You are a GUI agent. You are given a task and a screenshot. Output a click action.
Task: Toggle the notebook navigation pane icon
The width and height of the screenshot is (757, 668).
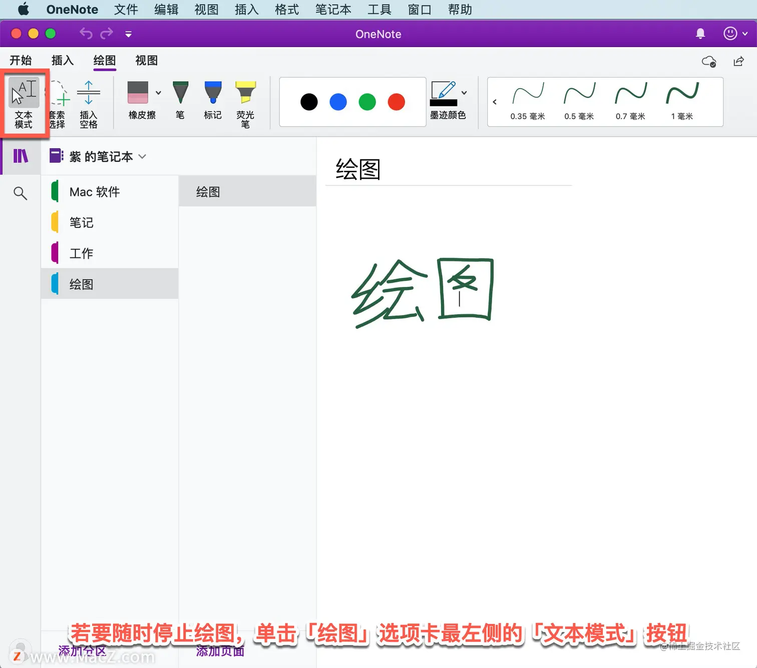tap(21, 156)
